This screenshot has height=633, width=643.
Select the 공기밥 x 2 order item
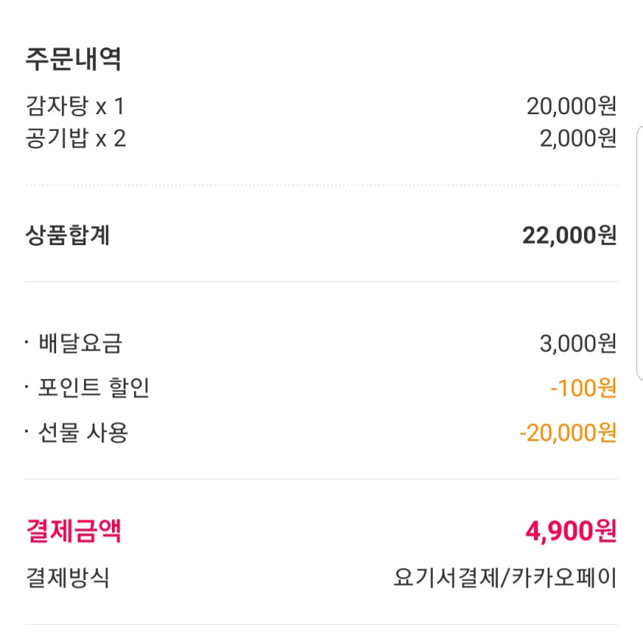76,138
